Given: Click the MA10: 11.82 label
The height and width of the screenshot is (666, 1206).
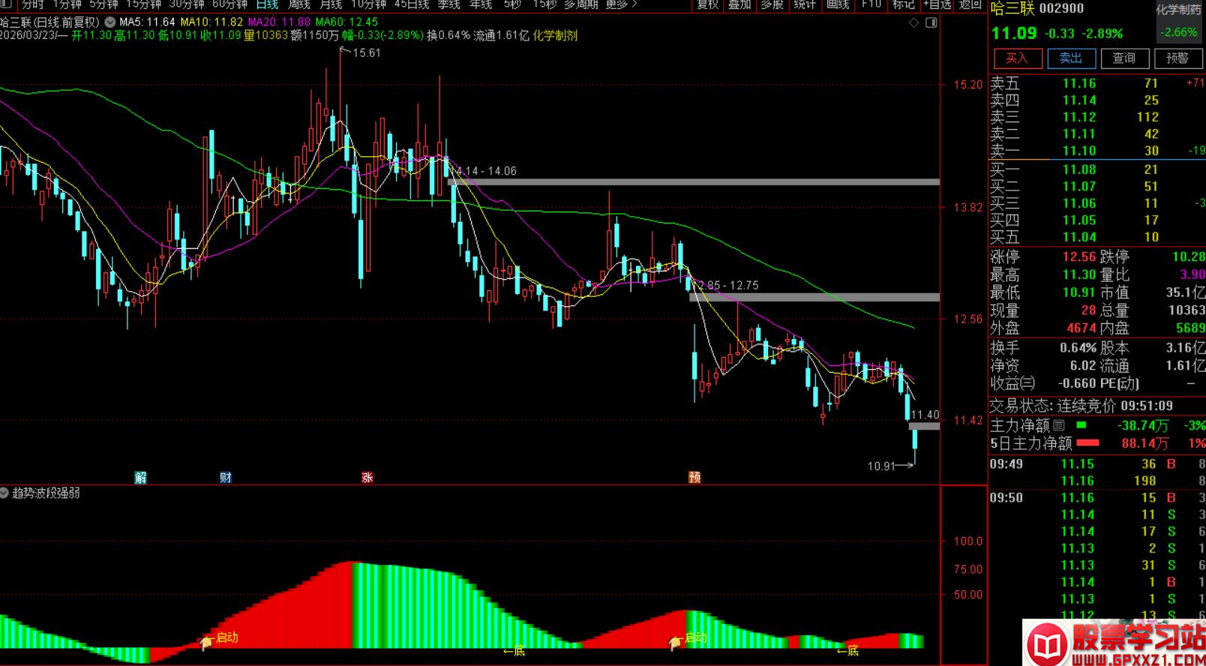Looking at the screenshot, I should [211, 22].
